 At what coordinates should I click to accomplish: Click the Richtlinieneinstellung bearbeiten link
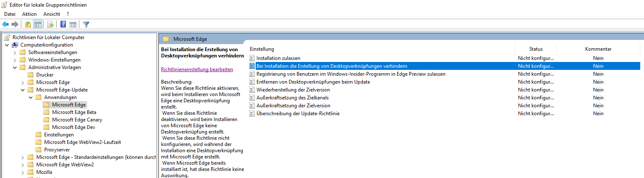(197, 69)
